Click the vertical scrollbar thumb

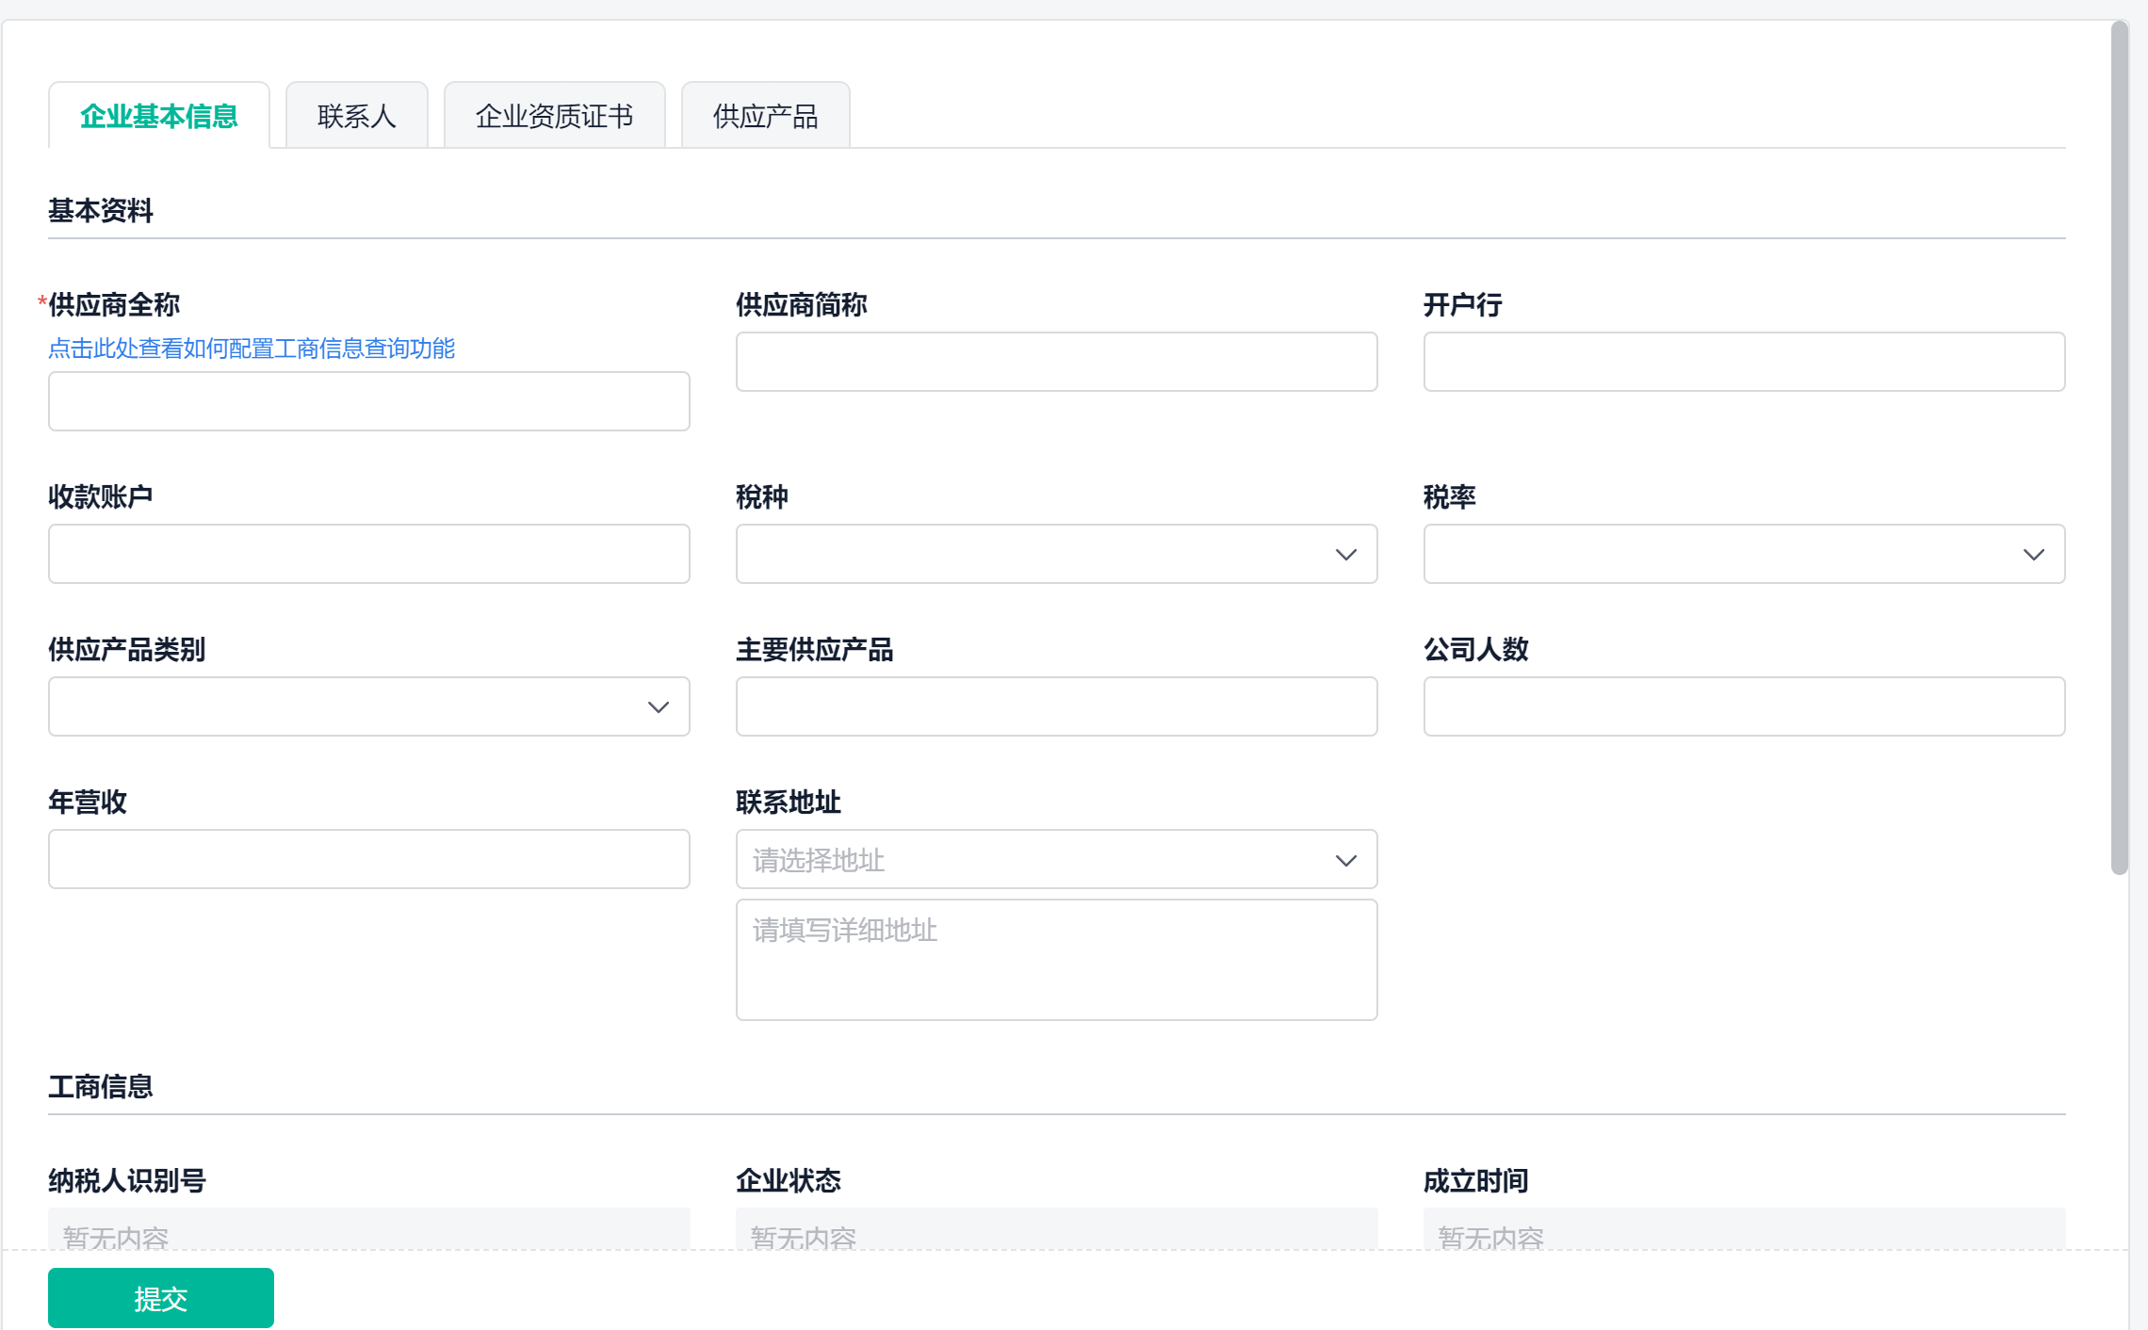click(2119, 447)
